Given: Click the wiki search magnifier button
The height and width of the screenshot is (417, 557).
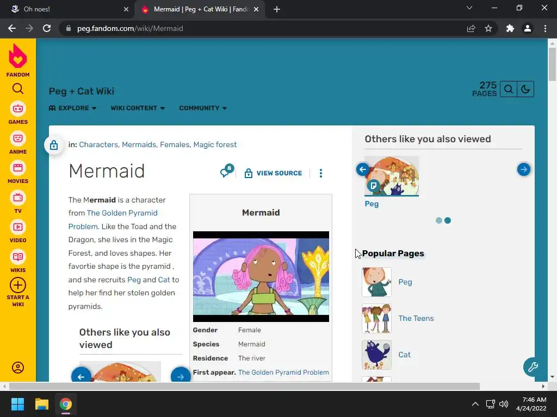Looking at the screenshot, I should [509, 89].
